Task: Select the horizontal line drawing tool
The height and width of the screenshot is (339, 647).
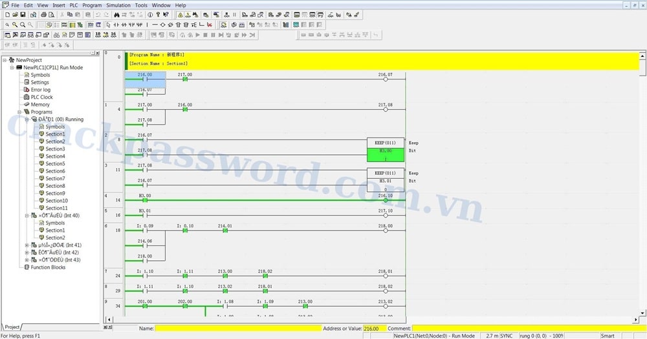Action: (x=155, y=25)
